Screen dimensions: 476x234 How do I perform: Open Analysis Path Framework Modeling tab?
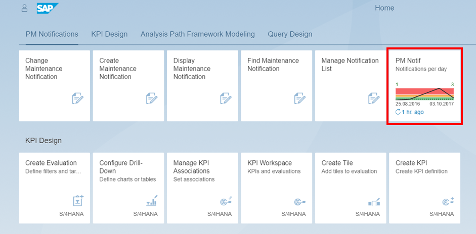tap(198, 34)
